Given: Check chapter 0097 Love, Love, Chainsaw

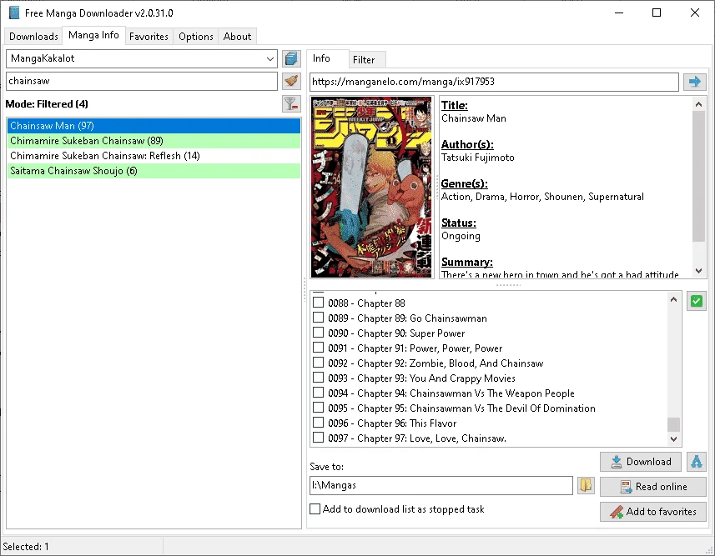Looking at the screenshot, I should (x=318, y=438).
